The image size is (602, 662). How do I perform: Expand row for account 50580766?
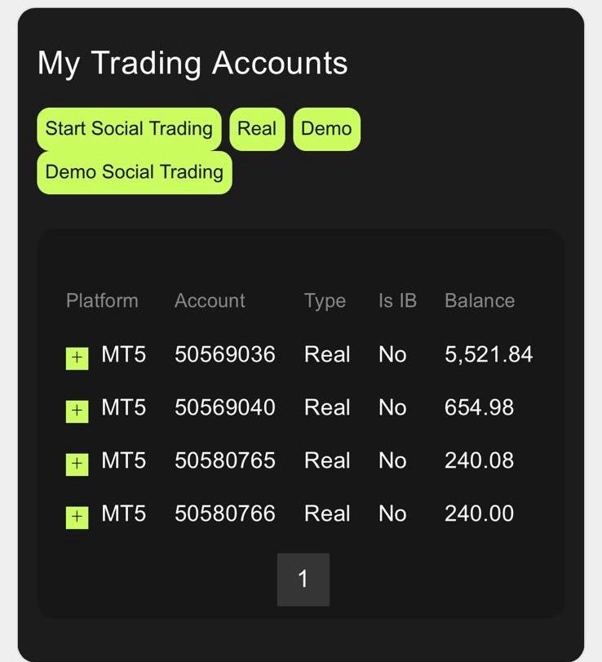[x=77, y=517]
